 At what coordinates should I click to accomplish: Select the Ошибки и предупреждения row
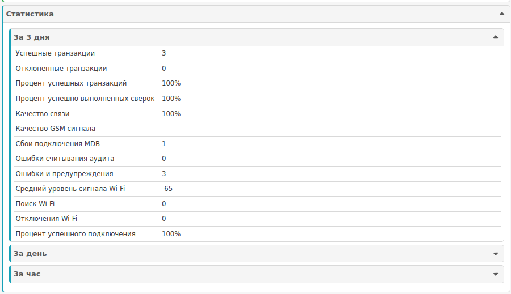tap(257, 174)
